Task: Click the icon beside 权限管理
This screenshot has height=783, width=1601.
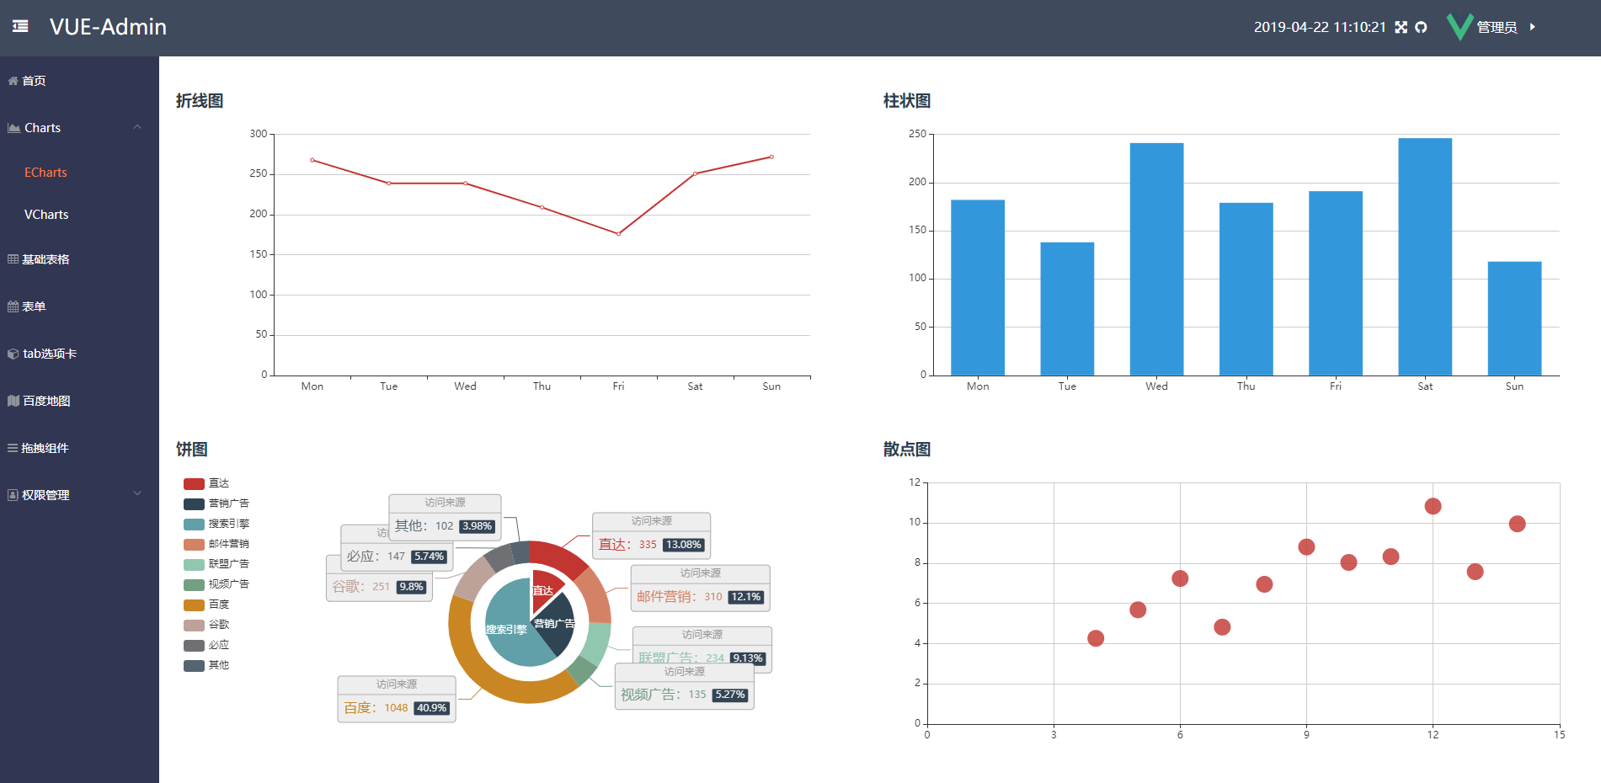Action: point(13,495)
